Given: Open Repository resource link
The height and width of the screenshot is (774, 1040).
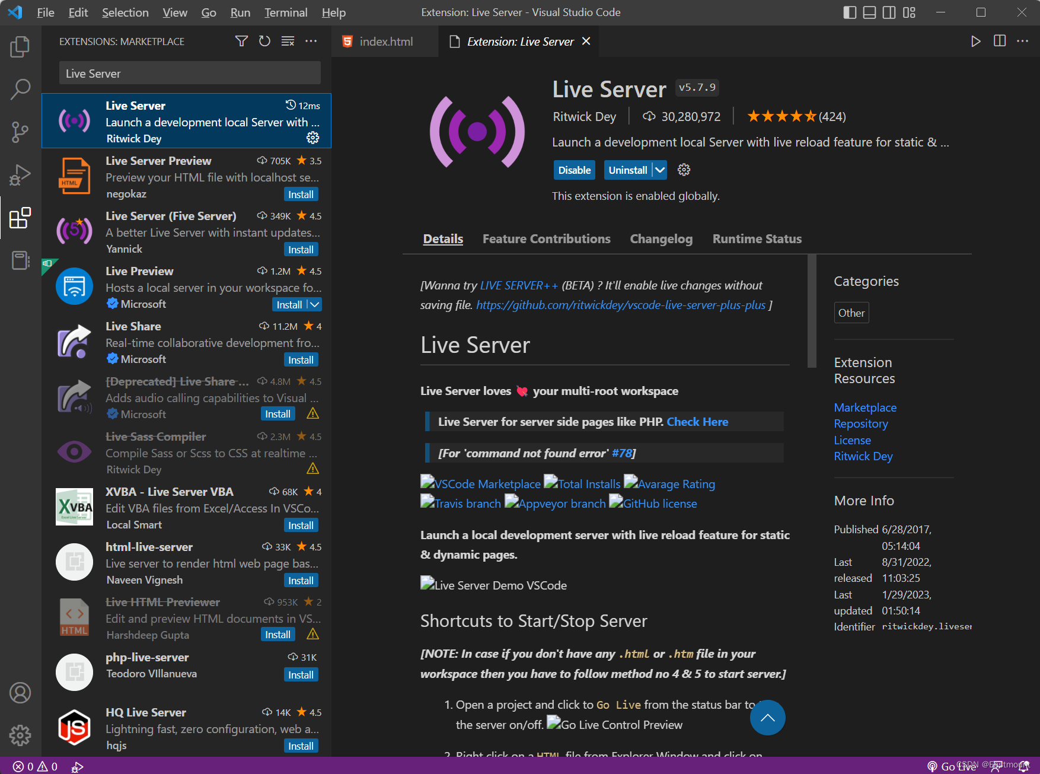Looking at the screenshot, I should click(861, 423).
